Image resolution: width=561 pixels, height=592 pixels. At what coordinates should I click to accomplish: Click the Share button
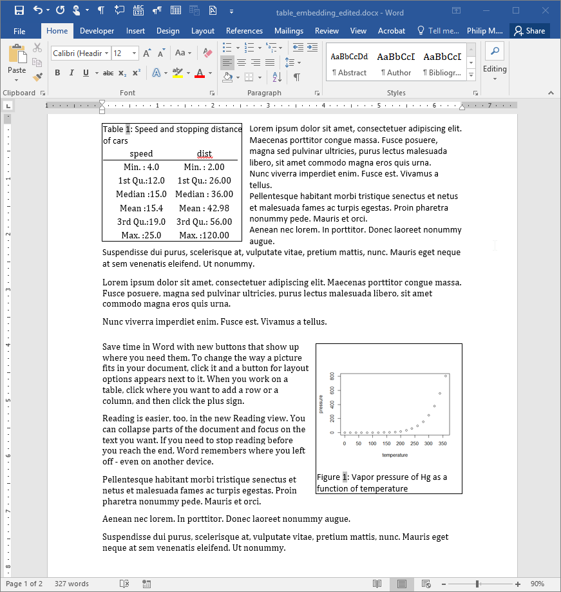tap(529, 31)
